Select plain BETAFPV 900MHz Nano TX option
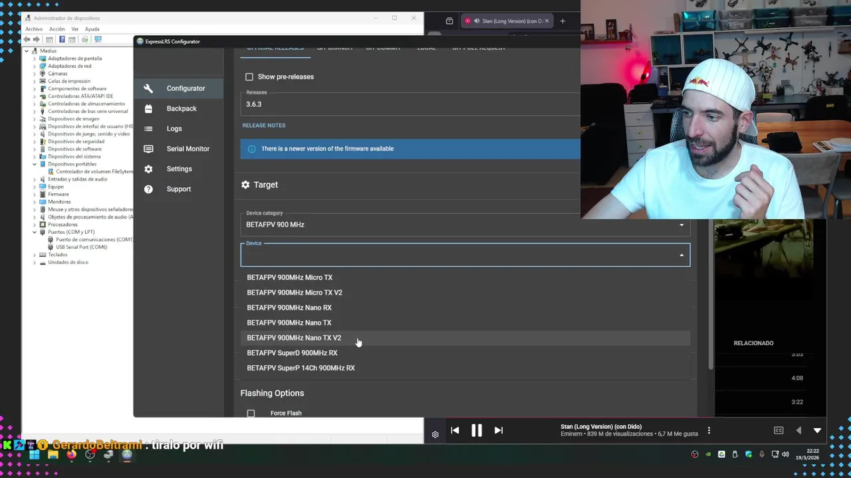 point(465,323)
